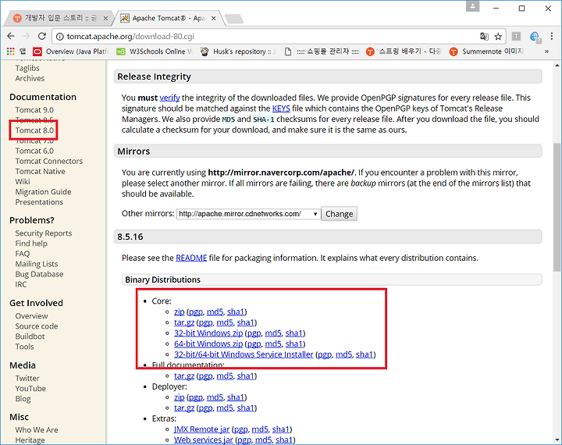Screen dimensions: 562x445
Task: Open the Twitter media link
Action: (27, 379)
